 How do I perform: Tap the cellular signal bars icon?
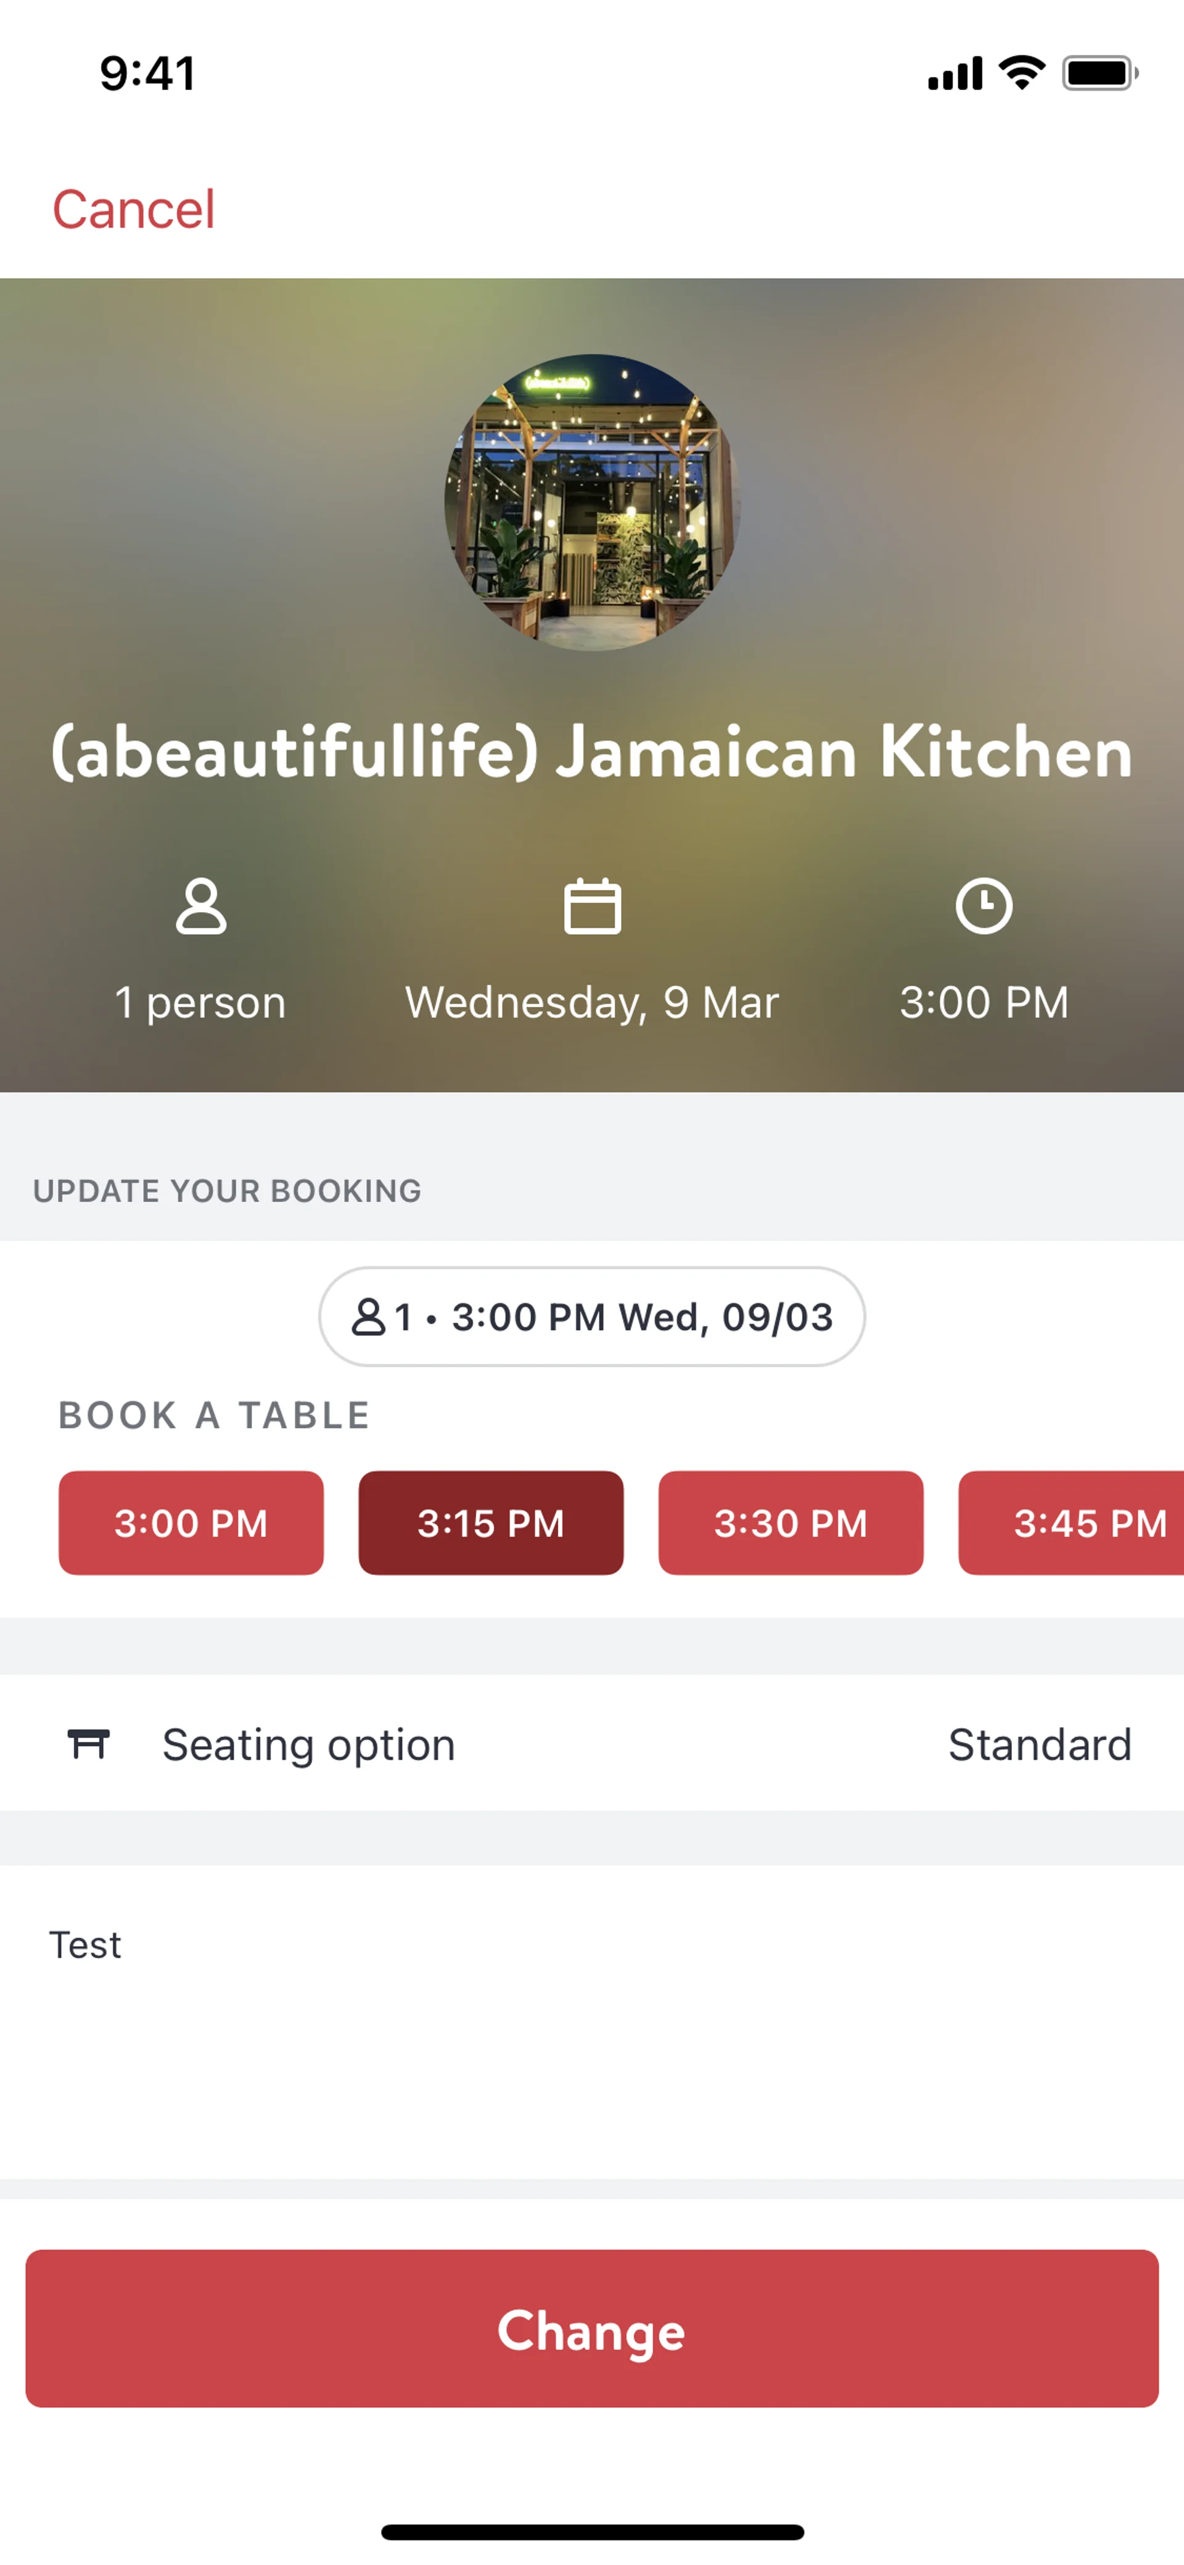click(x=955, y=73)
